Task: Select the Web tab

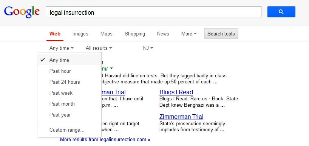Action: (x=55, y=34)
